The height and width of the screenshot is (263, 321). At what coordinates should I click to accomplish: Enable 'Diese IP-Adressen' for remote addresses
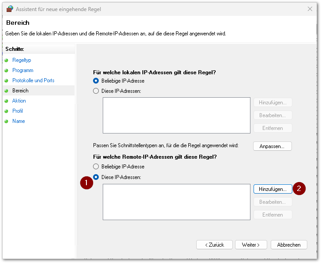click(96, 177)
